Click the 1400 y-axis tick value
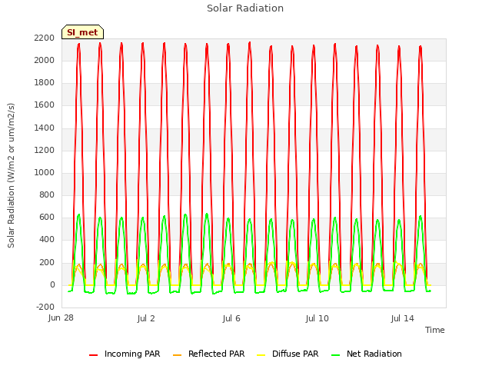Screen dimensions: 492x369 click(x=45, y=128)
